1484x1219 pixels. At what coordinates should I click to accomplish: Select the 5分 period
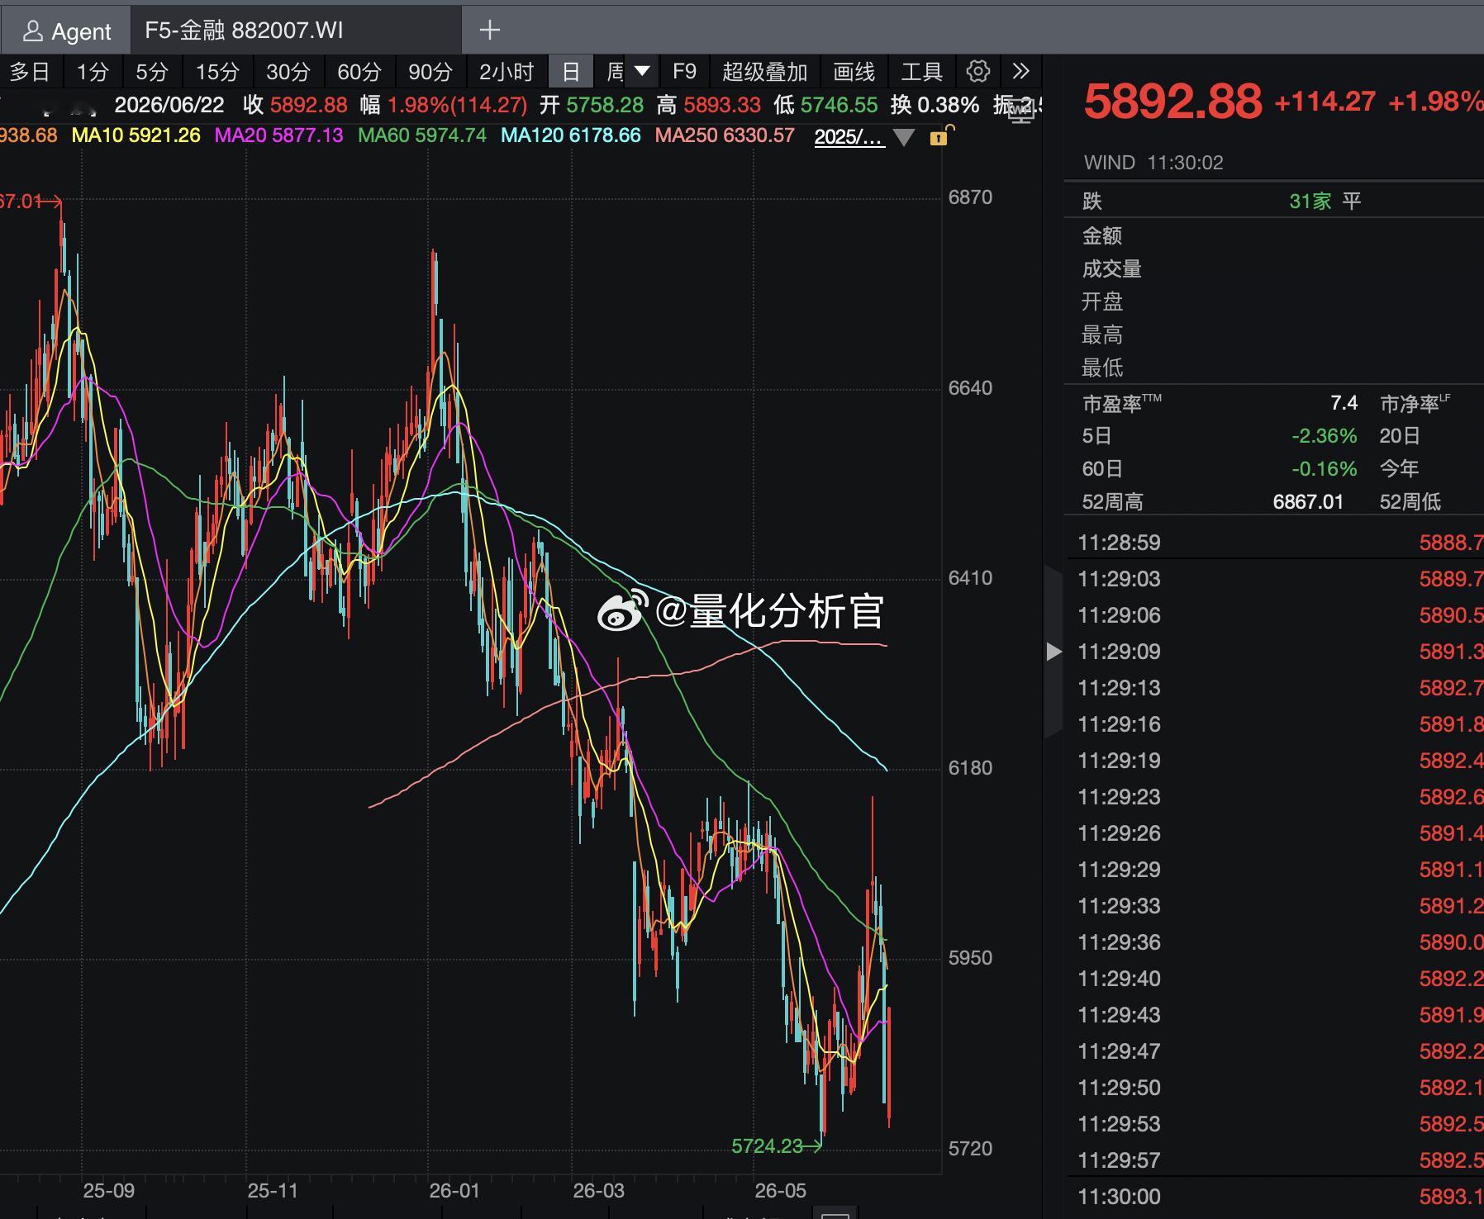(x=152, y=72)
